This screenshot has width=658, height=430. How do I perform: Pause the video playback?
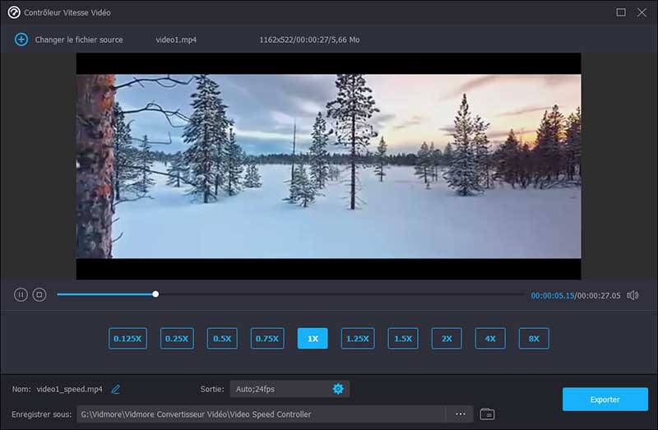tap(21, 294)
